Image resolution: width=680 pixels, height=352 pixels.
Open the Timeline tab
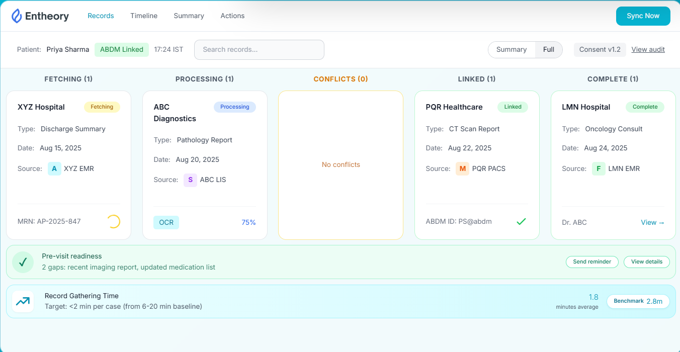[144, 16]
